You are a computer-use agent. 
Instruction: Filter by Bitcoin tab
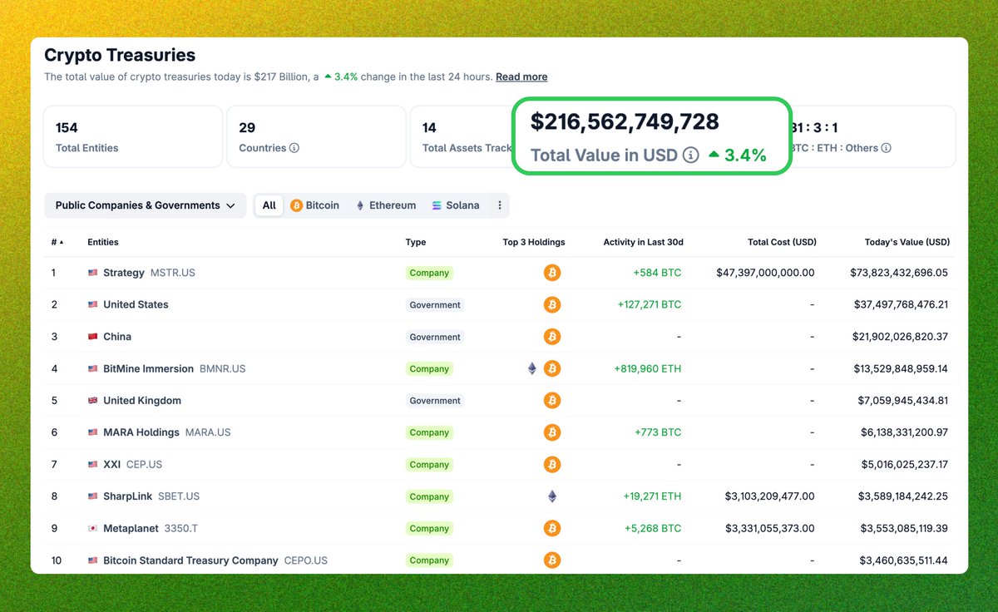click(x=314, y=205)
